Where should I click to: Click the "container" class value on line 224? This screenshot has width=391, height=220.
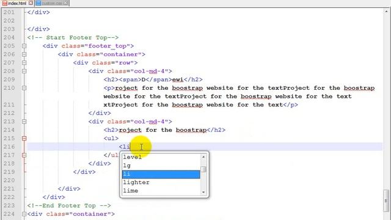click(x=90, y=214)
